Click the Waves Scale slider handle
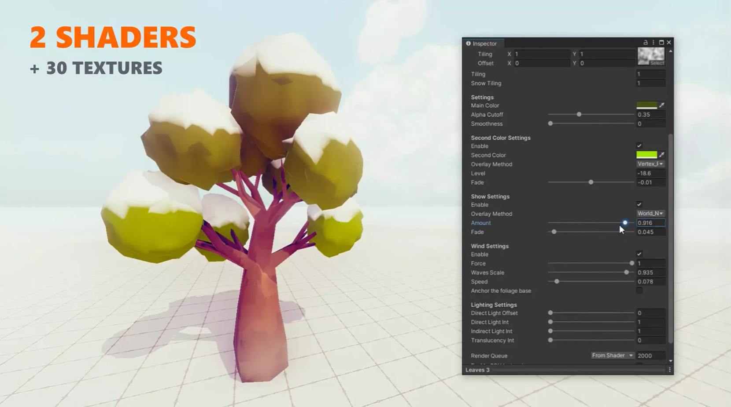 (627, 273)
